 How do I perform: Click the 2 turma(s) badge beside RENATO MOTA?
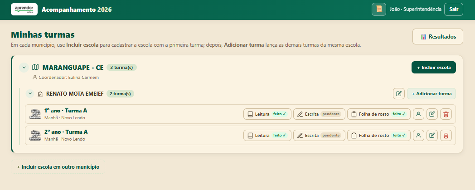[x=119, y=93]
